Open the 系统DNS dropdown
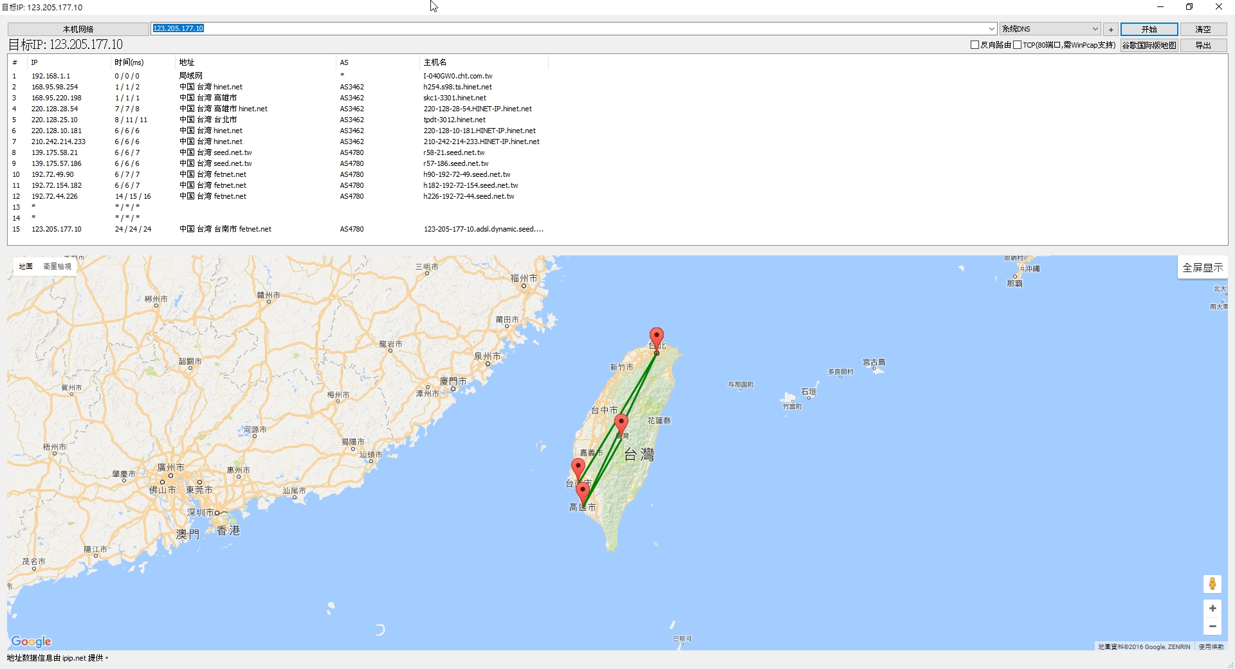The width and height of the screenshot is (1235, 669). (1050, 29)
